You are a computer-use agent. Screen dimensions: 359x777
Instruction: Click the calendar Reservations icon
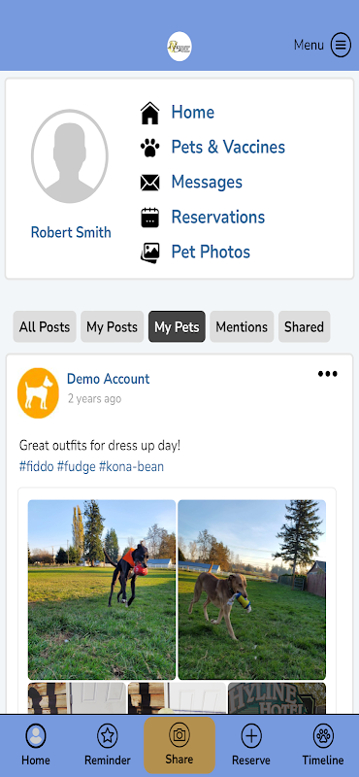150,217
